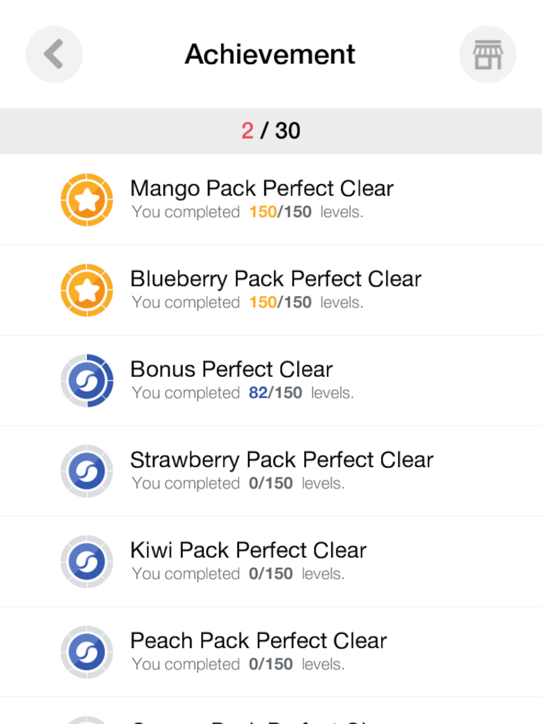This screenshot has width=542, height=724.
Task: Click the Mango Pack gold star badge
Action: (x=87, y=200)
